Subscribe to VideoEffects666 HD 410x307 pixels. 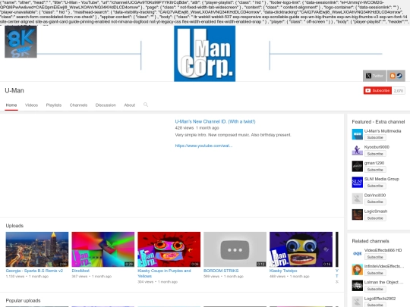[x=375, y=257]
